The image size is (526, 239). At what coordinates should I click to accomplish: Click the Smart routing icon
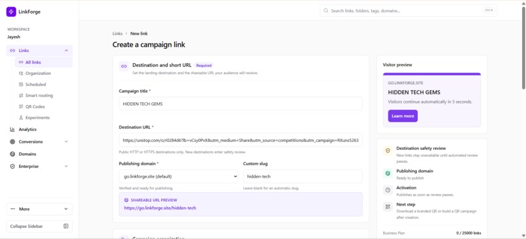(x=21, y=95)
